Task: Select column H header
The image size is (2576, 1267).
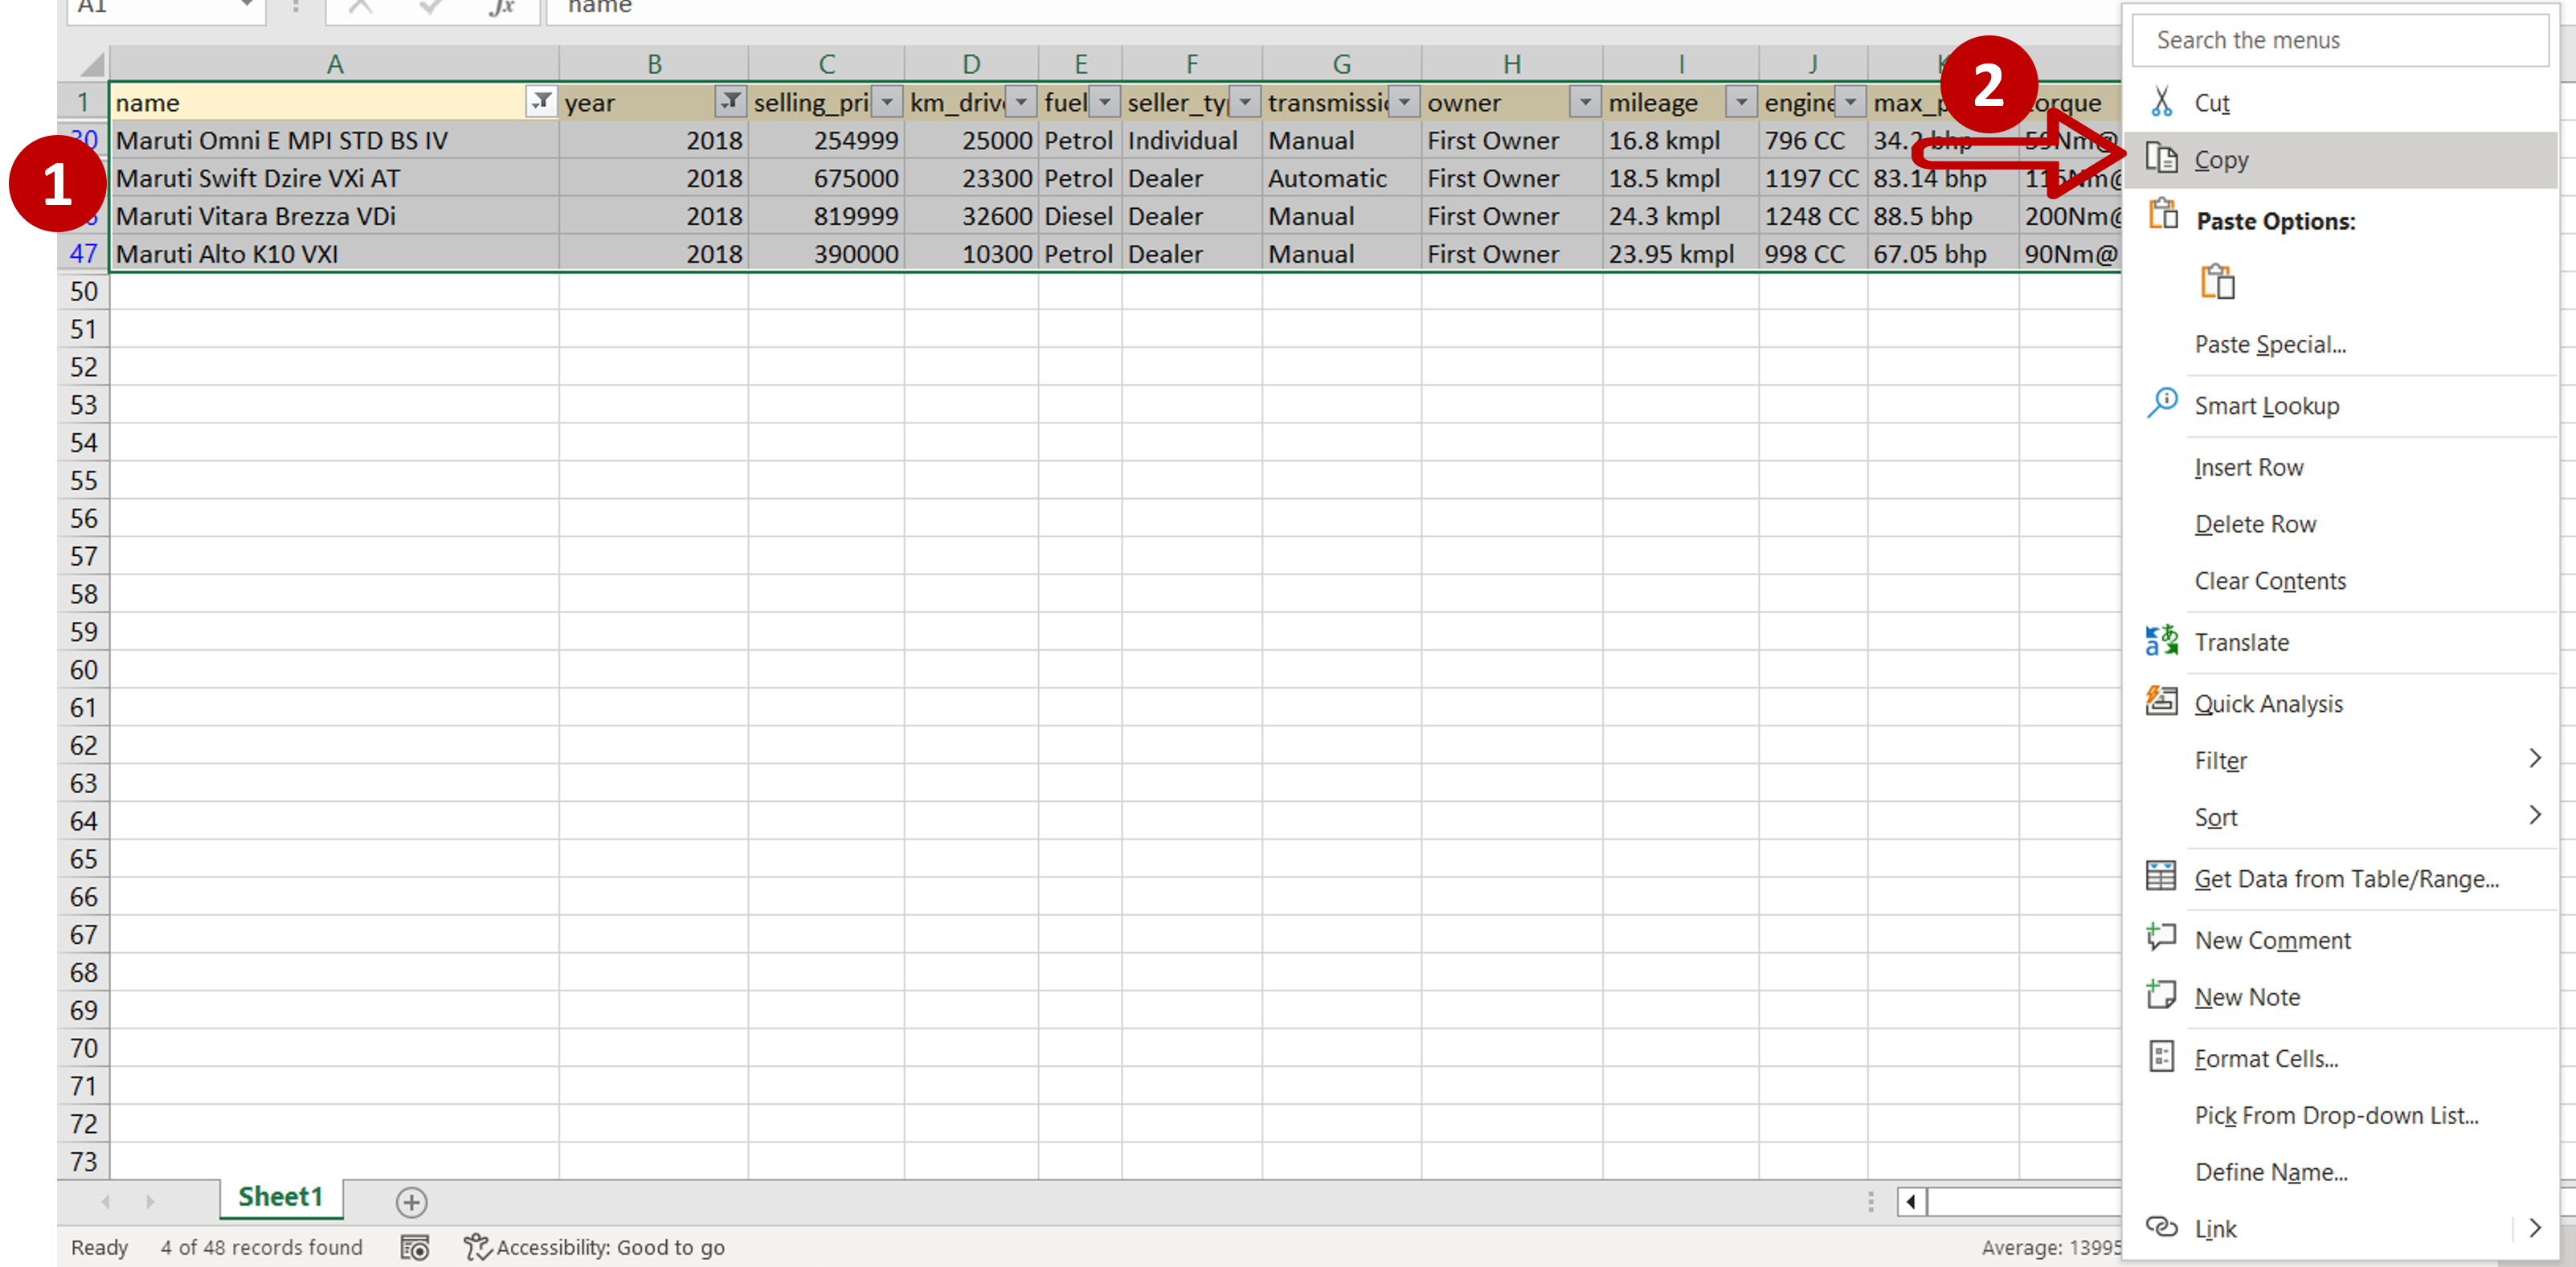Action: 1512,65
